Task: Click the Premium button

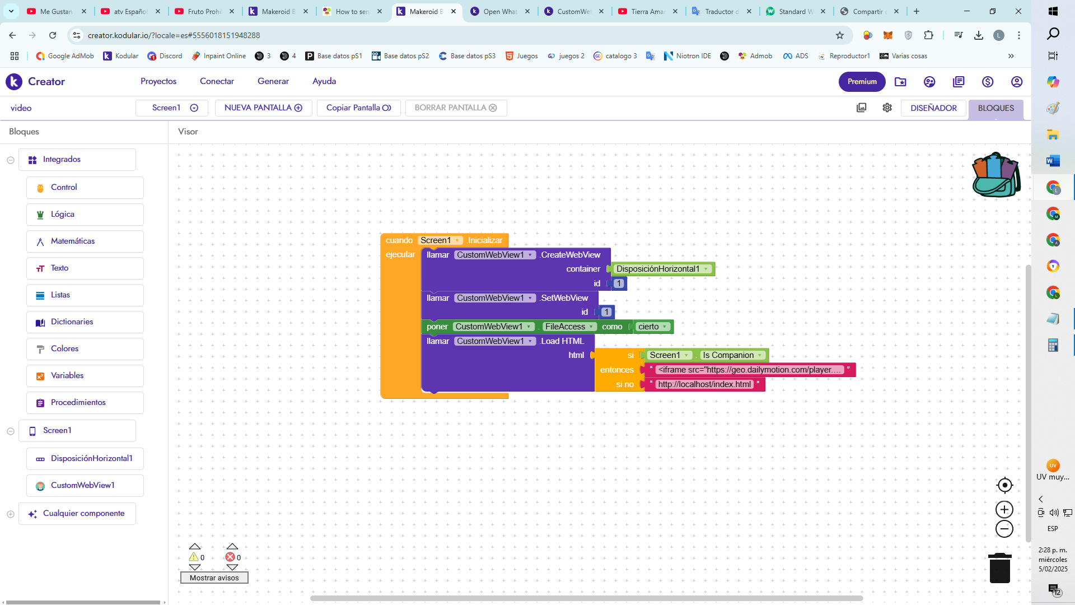Action: click(862, 82)
